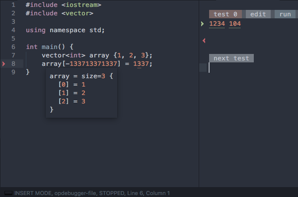The image size is (298, 197).
Task: Click line number 3 in the gutter
Action: click(13, 22)
